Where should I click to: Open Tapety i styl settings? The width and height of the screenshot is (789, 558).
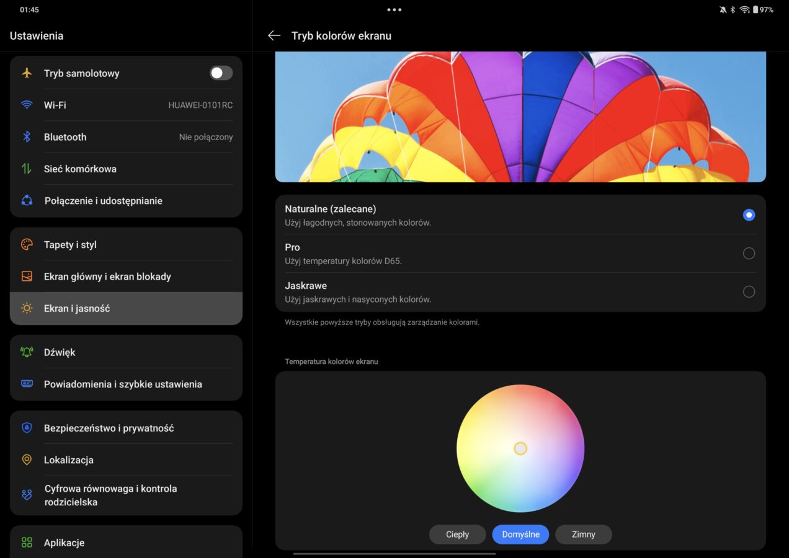pos(126,244)
